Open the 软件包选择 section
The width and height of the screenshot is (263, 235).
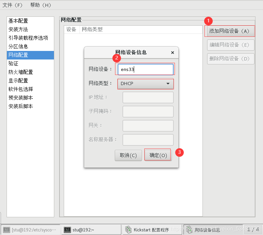(20, 89)
